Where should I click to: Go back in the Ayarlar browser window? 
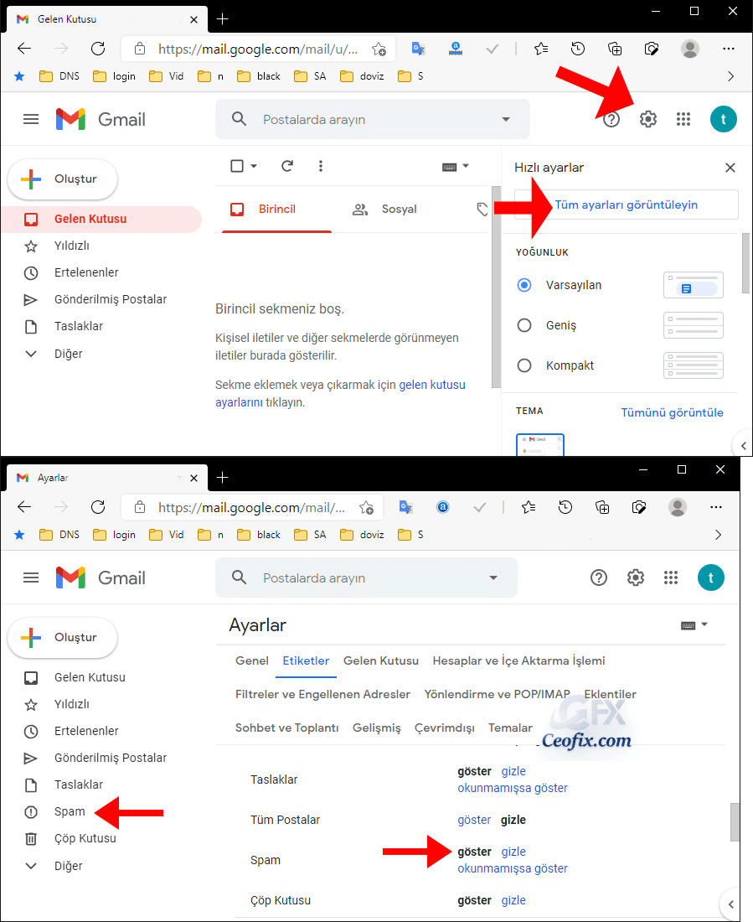24,507
